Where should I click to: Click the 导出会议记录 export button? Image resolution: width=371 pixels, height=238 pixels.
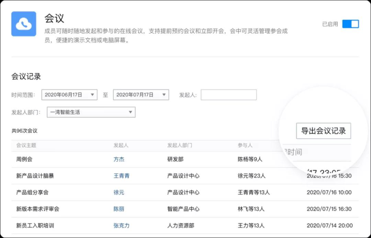[x=323, y=131]
